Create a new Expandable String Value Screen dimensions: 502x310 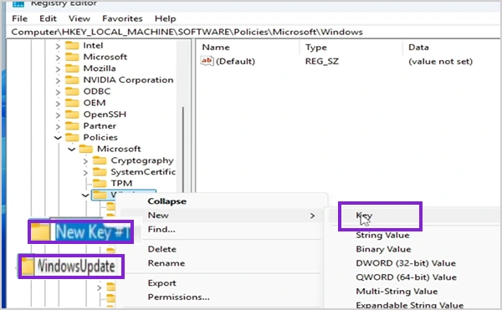[x=409, y=305]
